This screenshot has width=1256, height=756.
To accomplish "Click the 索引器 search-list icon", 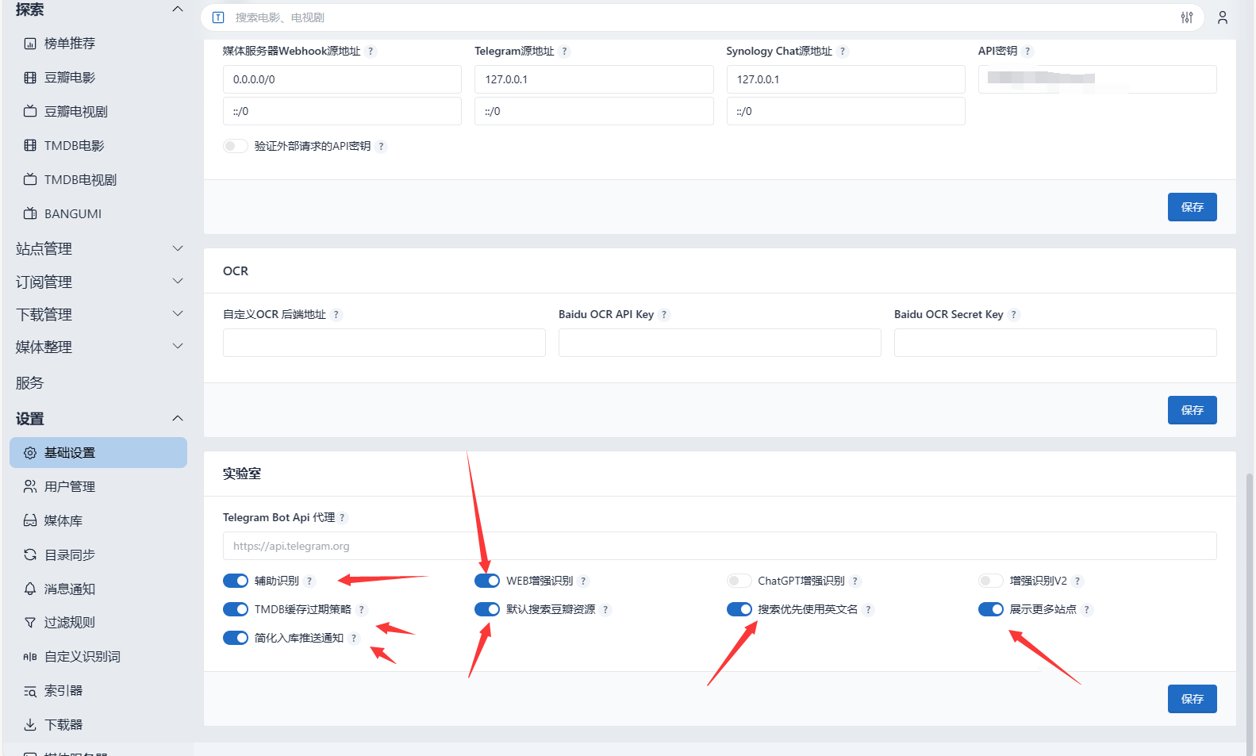I will (30, 691).
